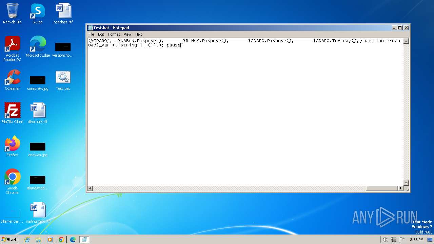The image size is (434, 244).
Task: Launch Acrobat Reader DC shortcut
Action: tap(12, 49)
